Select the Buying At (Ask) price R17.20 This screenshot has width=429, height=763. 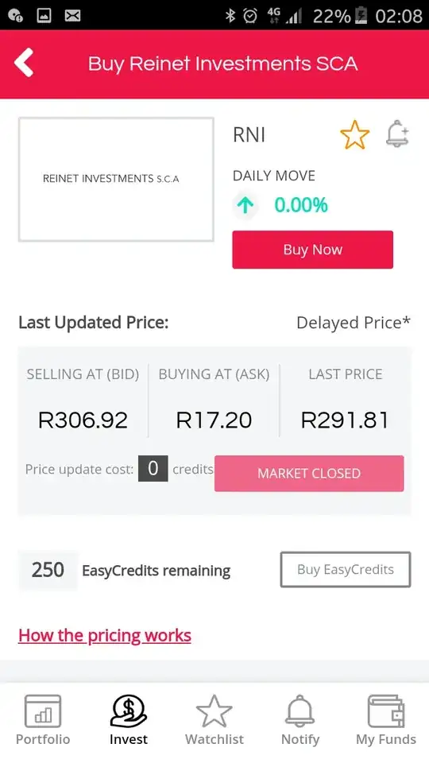pos(214,420)
